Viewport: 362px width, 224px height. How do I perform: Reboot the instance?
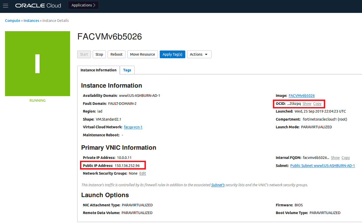[116, 54]
